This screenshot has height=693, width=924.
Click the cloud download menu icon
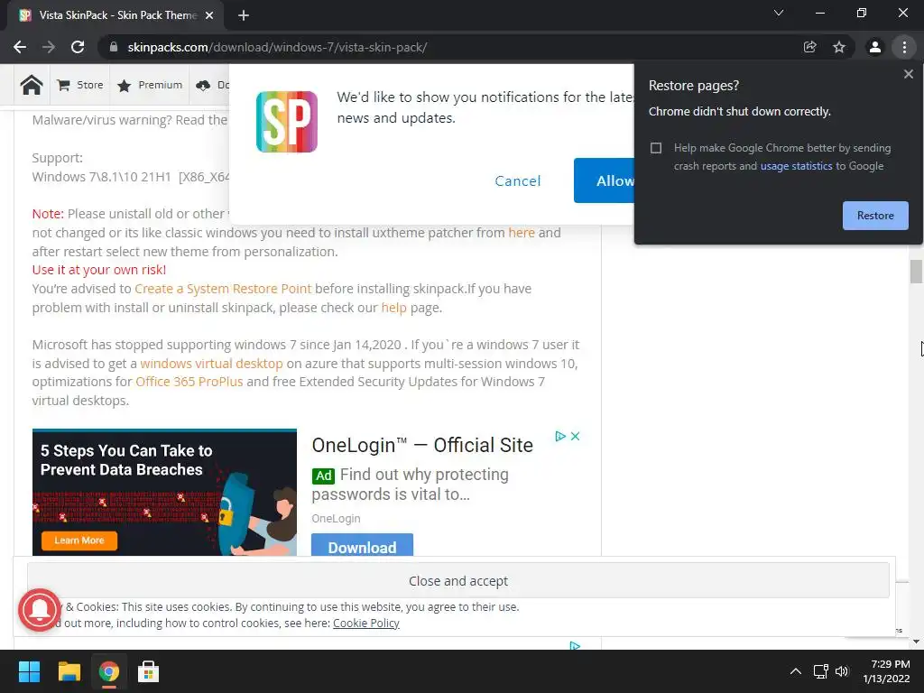pos(203,86)
